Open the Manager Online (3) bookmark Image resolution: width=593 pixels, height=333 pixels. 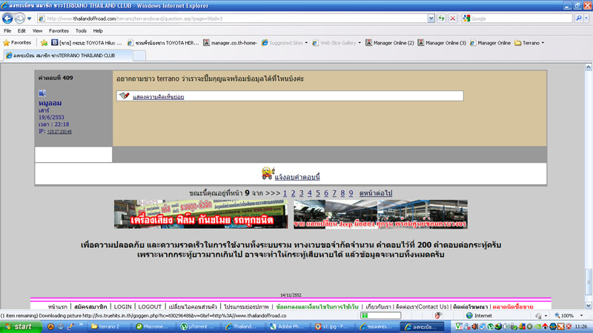click(x=442, y=43)
